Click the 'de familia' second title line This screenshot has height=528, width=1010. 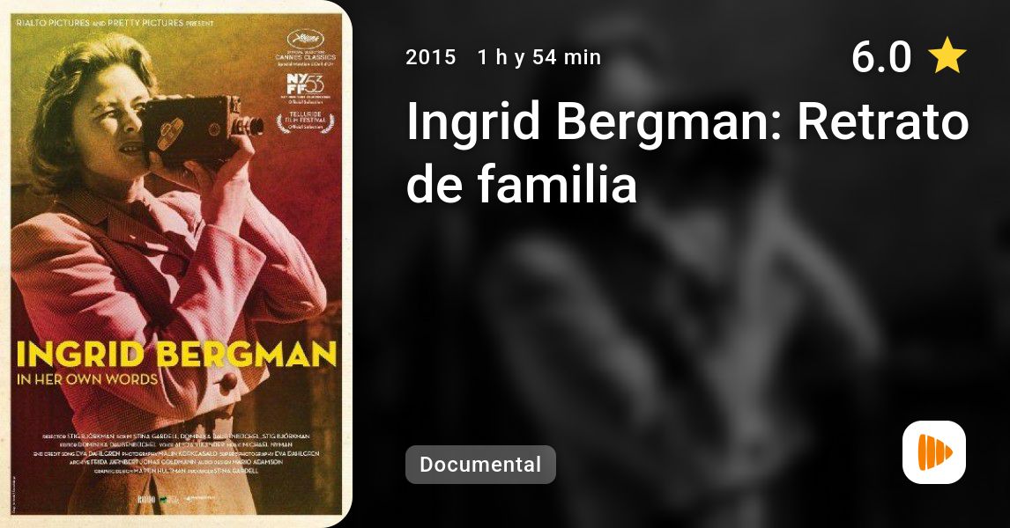coord(522,185)
